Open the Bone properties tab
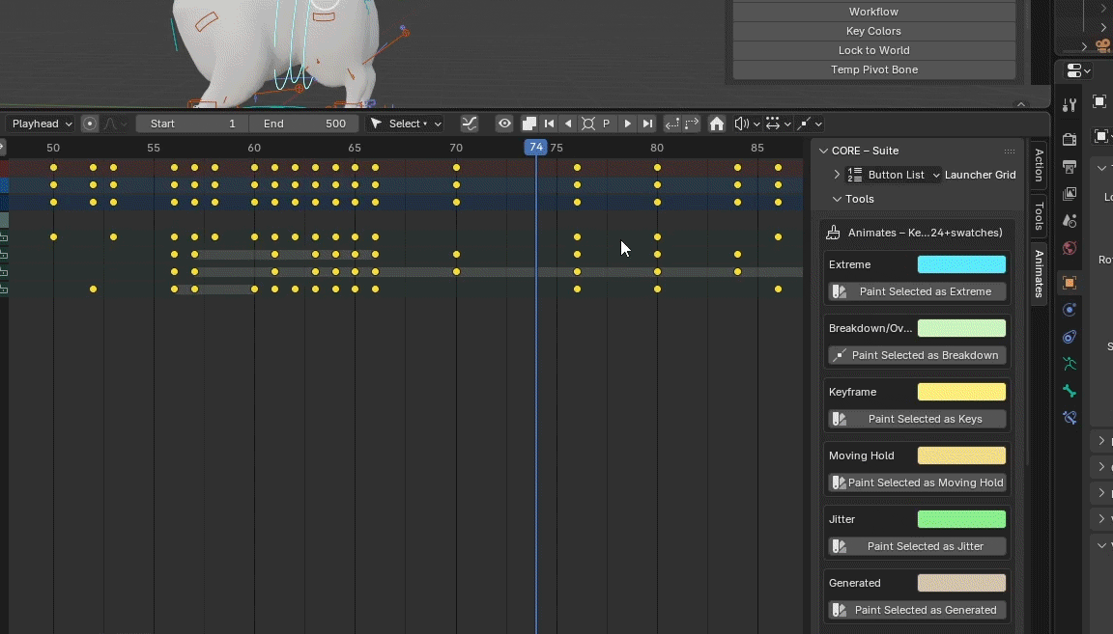 coord(1070,391)
